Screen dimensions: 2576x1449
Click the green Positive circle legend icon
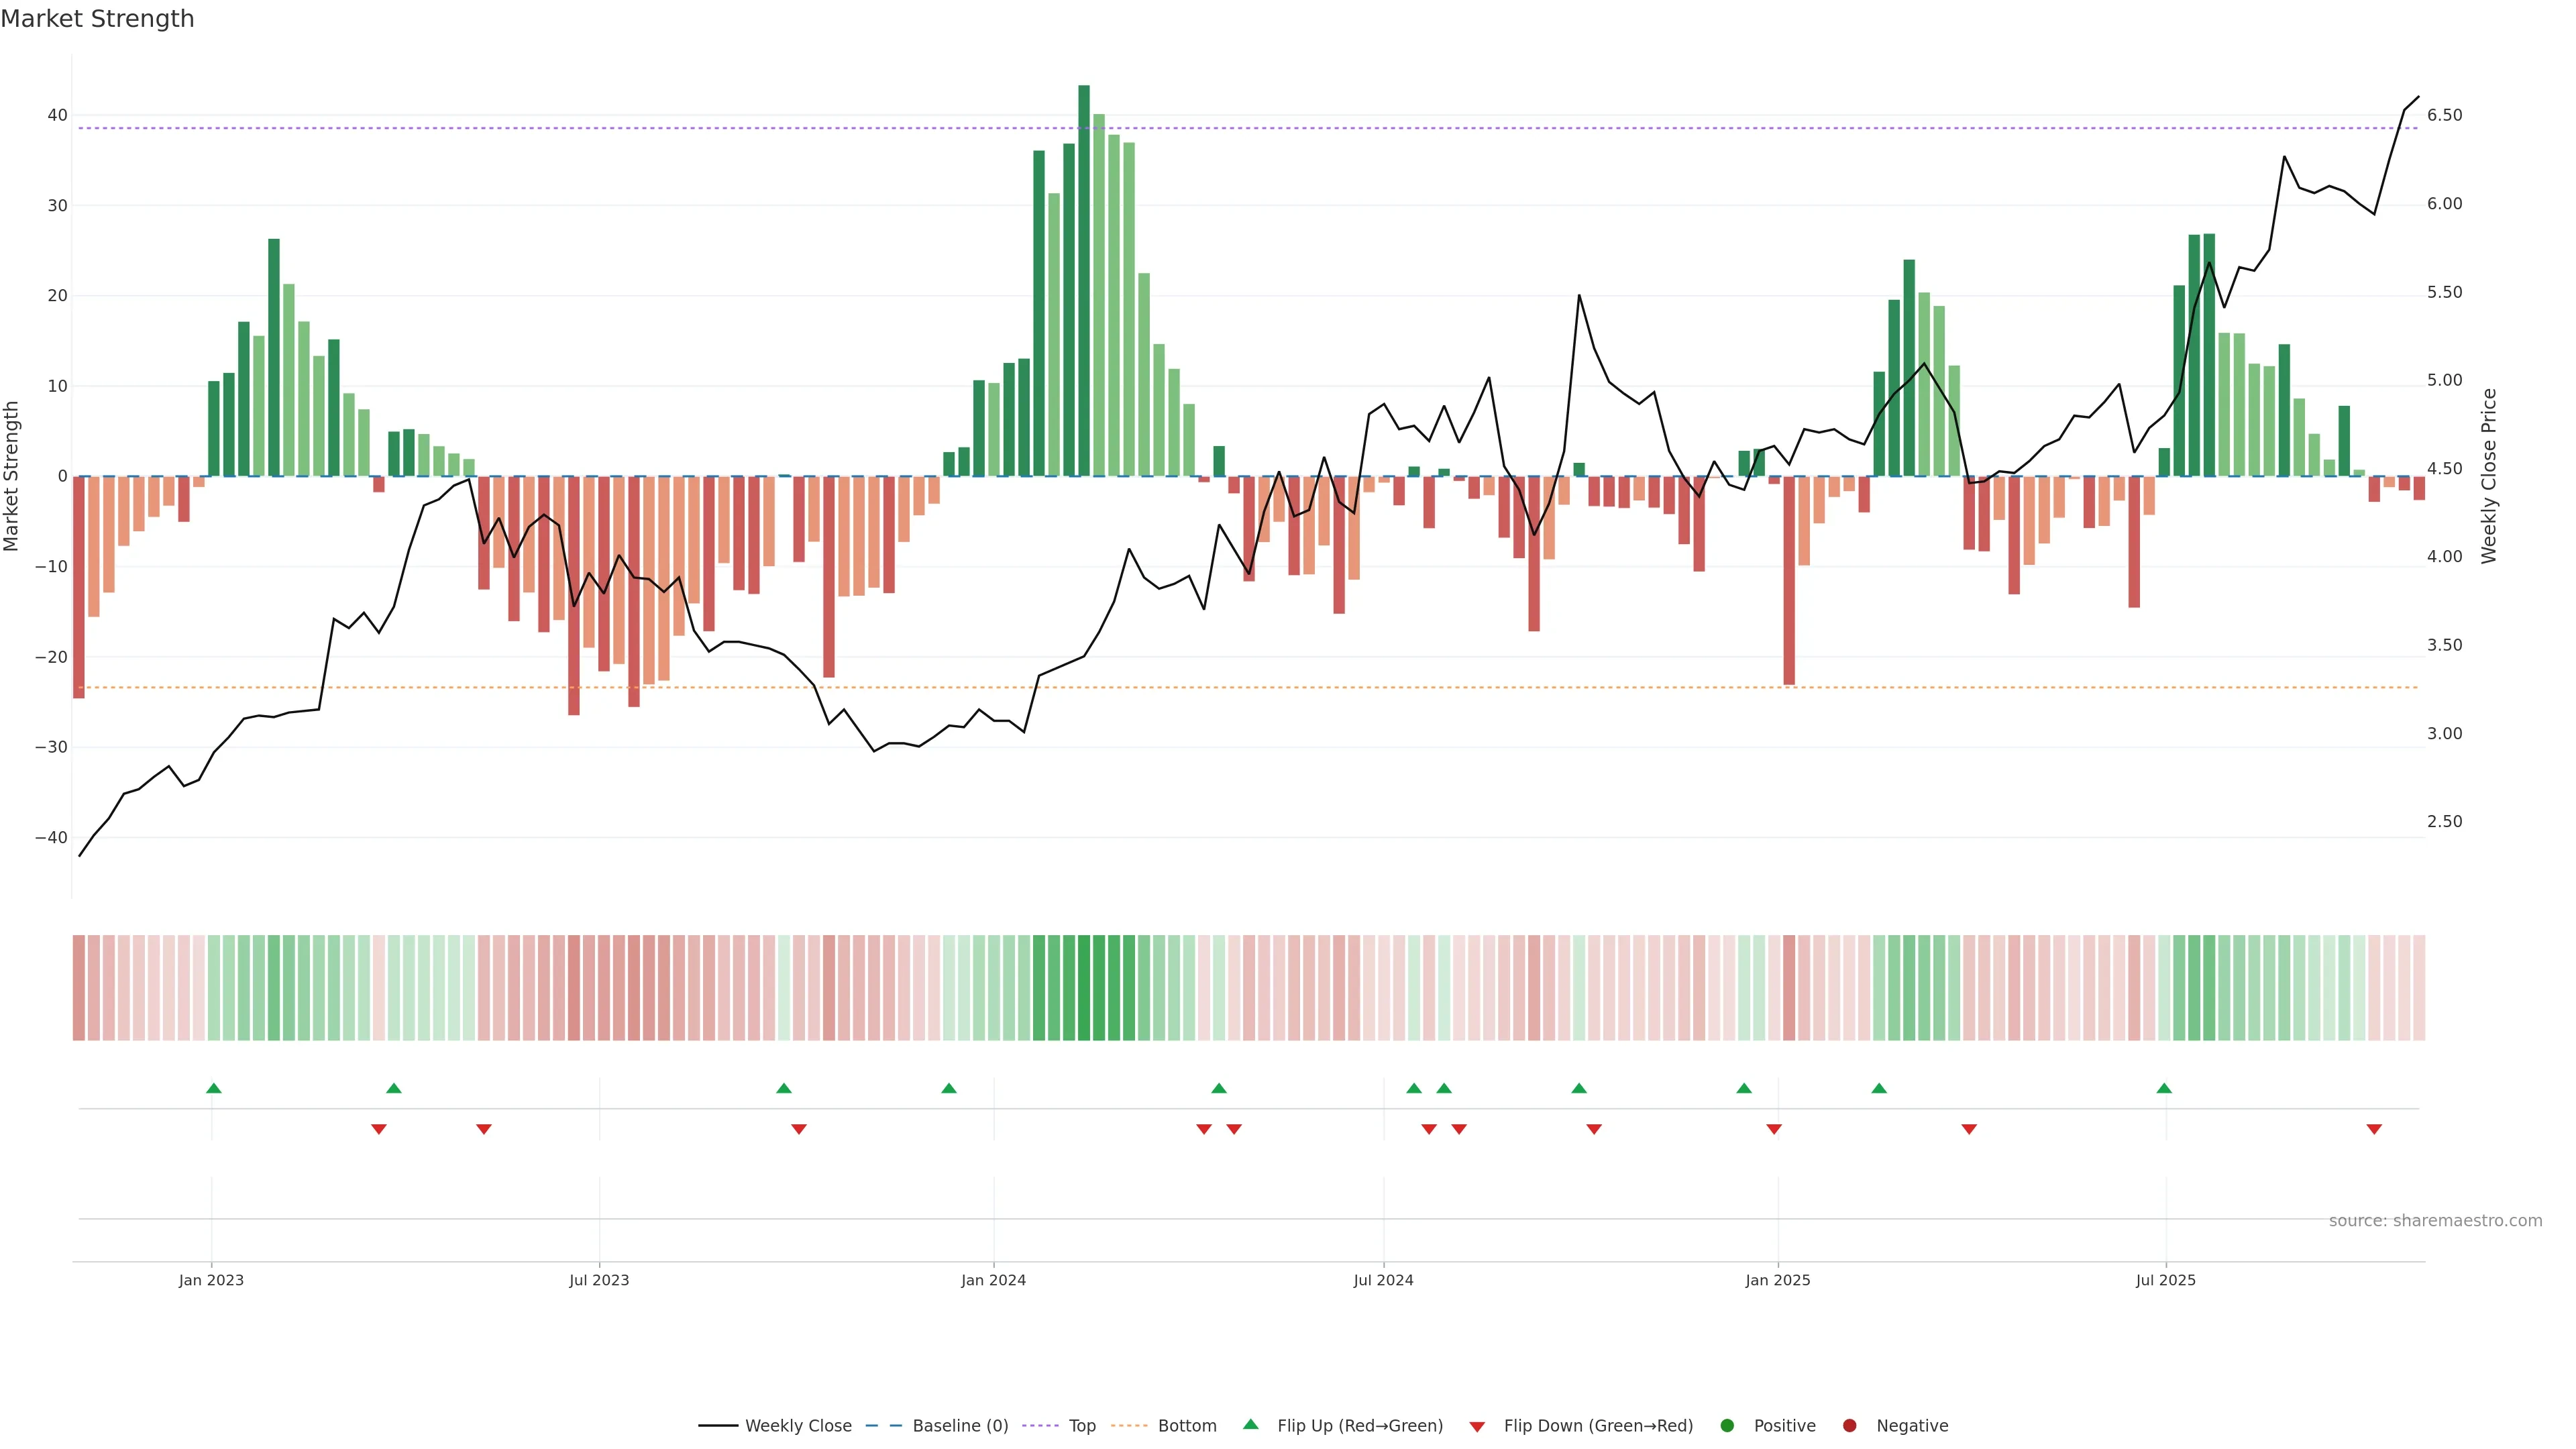point(1727,1426)
